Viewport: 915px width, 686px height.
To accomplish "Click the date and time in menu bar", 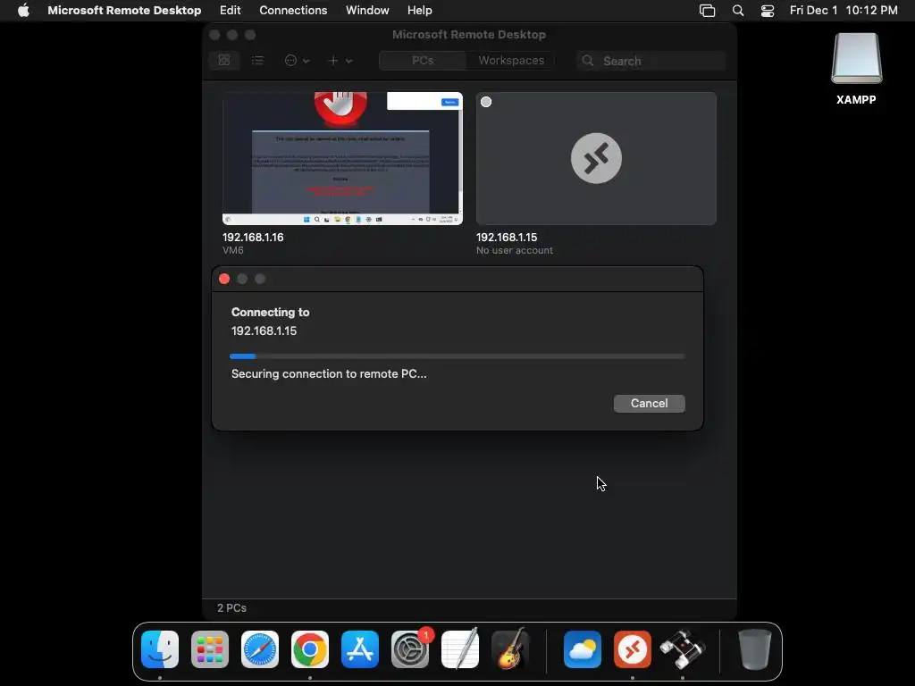I will click(x=844, y=11).
